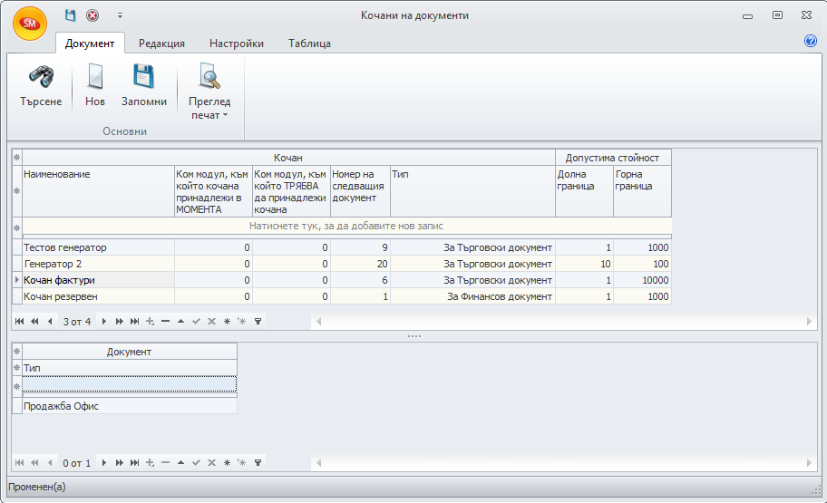The width and height of the screenshot is (827, 503).
Task: Click the bookmark asterisk in upper grid navigator
Action: 227,321
